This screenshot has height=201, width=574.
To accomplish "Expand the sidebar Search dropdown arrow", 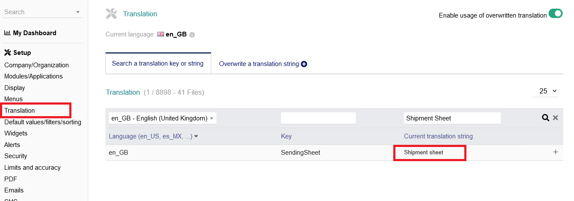I will [x=78, y=12].
